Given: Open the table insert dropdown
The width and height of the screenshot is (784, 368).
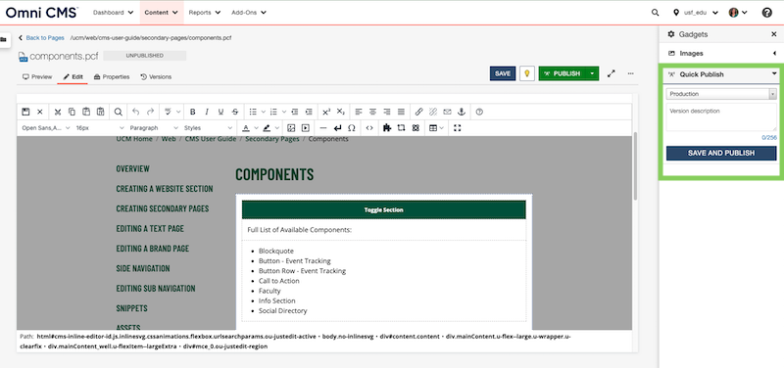Looking at the screenshot, I should click(436, 128).
